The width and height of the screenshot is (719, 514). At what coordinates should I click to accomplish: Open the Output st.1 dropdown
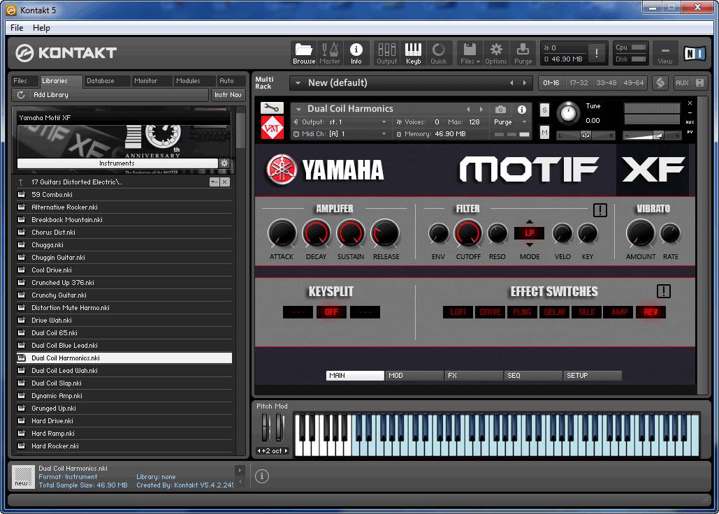384,122
